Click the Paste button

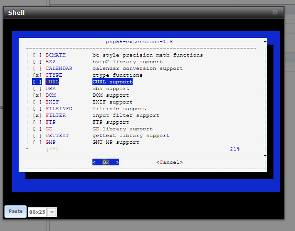point(15,211)
